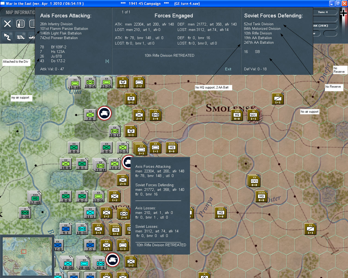Expand the [v] attacker details toggle
Screen dimensions: 348x278
pyautogui.click(x=107, y=61)
